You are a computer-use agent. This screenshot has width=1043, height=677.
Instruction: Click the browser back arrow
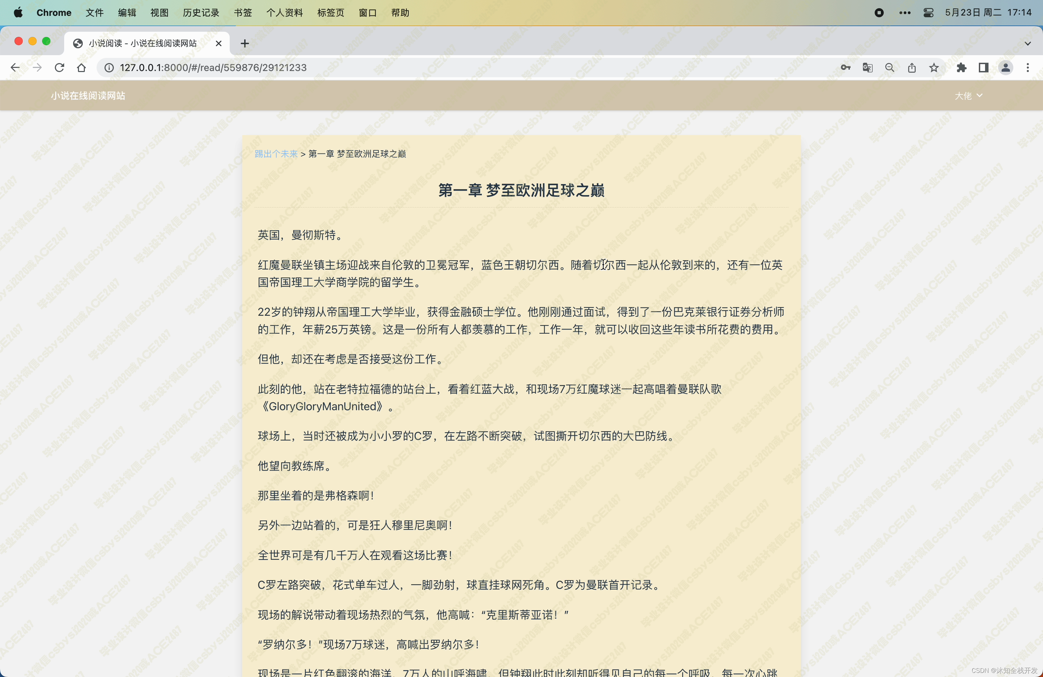coord(15,68)
